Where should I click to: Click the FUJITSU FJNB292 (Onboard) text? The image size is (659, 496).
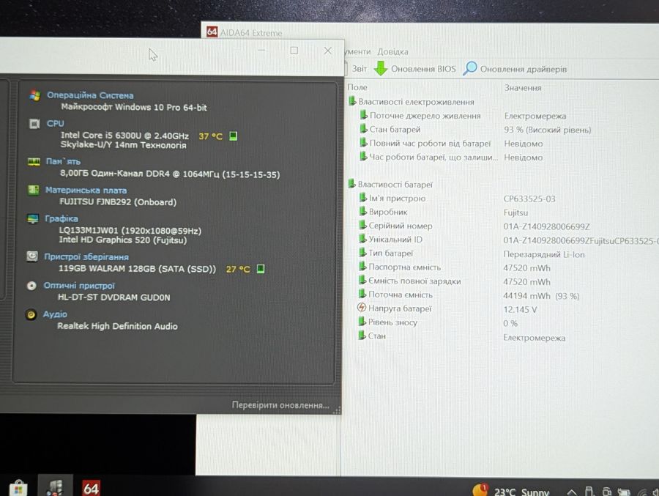click(x=118, y=202)
